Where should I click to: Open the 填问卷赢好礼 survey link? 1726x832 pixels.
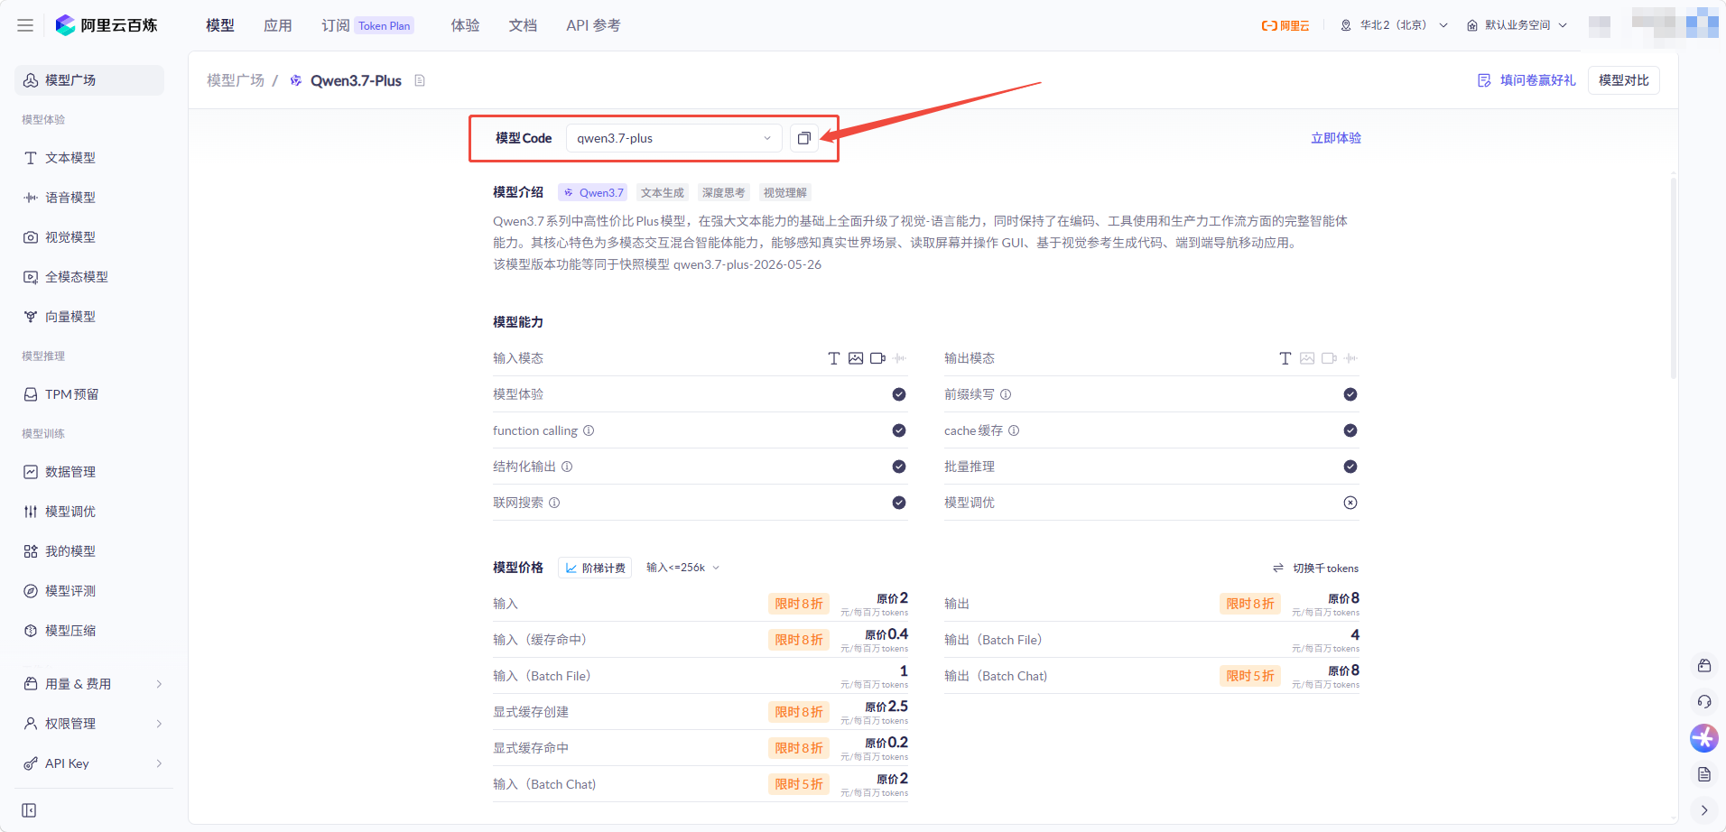pos(1526,80)
